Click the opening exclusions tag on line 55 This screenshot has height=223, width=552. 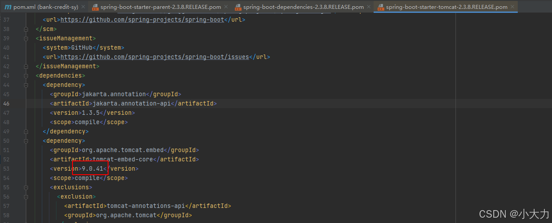tap(71, 188)
